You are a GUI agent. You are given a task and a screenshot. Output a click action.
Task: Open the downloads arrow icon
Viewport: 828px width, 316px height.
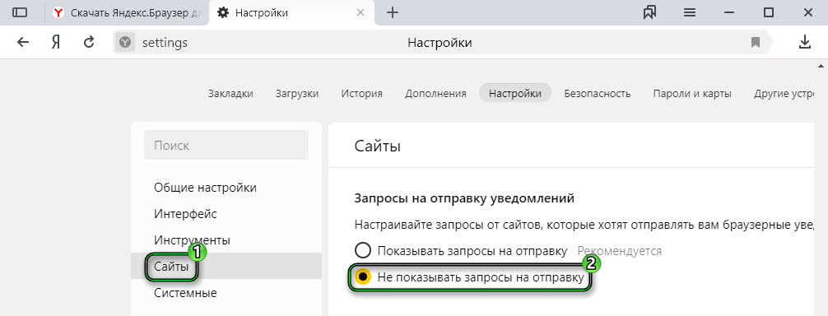[x=804, y=42]
